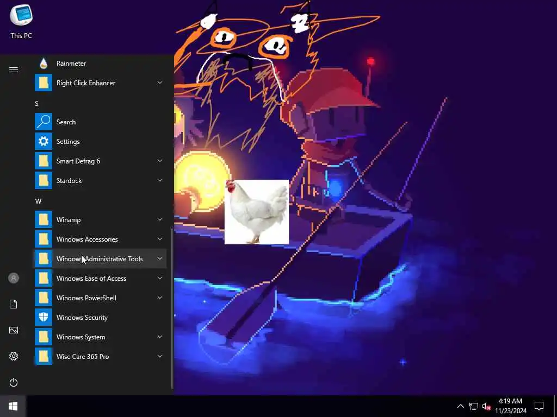Click the Stardock folder icon
Image resolution: width=557 pixels, height=417 pixels.
(44, 180)
